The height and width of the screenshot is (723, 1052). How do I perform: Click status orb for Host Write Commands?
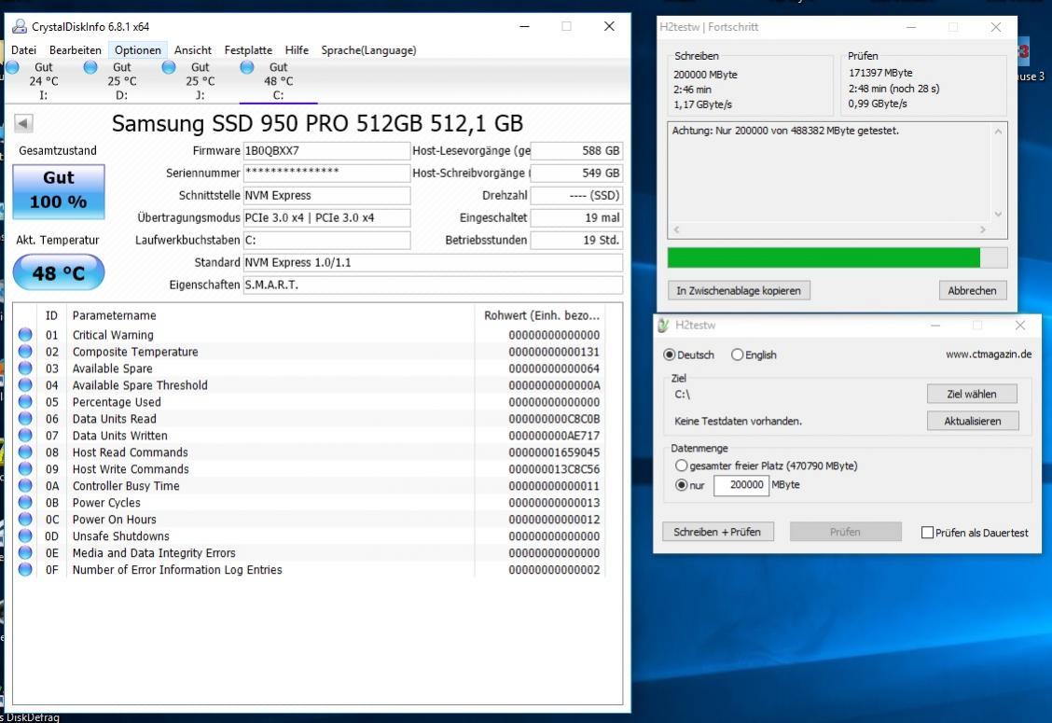[25, 468]
